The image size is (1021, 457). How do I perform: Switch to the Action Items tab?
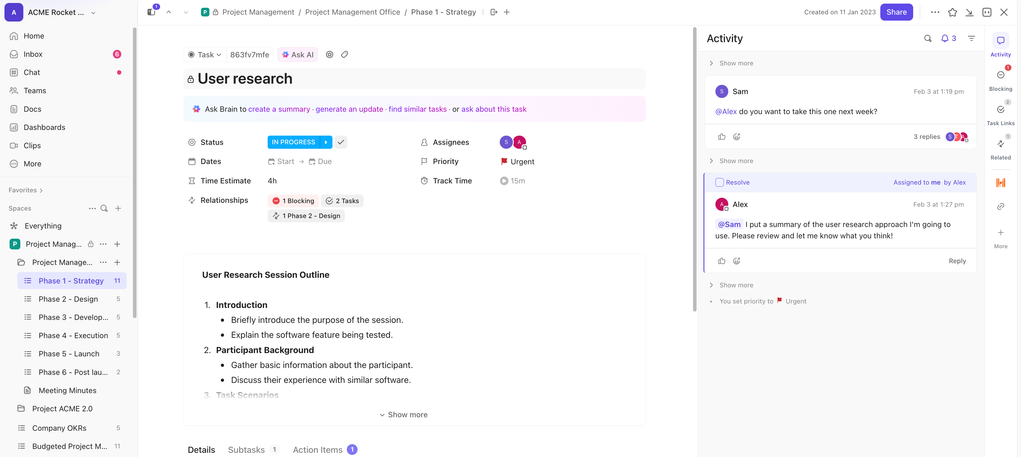[318, 450]
